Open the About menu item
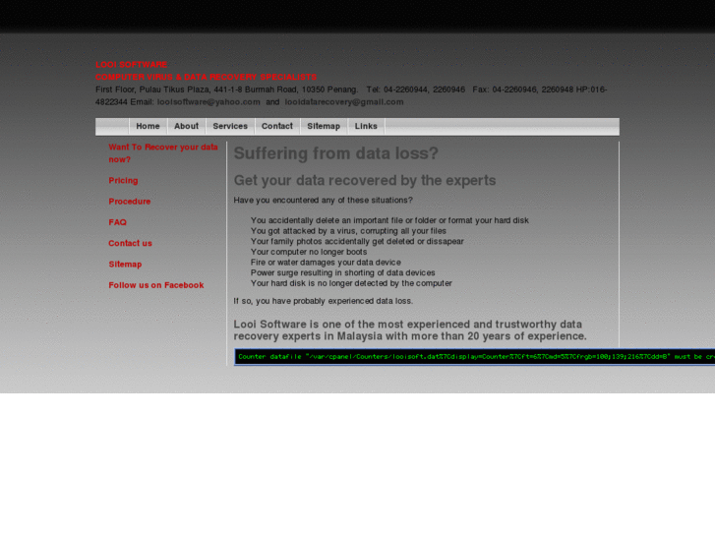715x536 pixels. [x=186, y=126]
